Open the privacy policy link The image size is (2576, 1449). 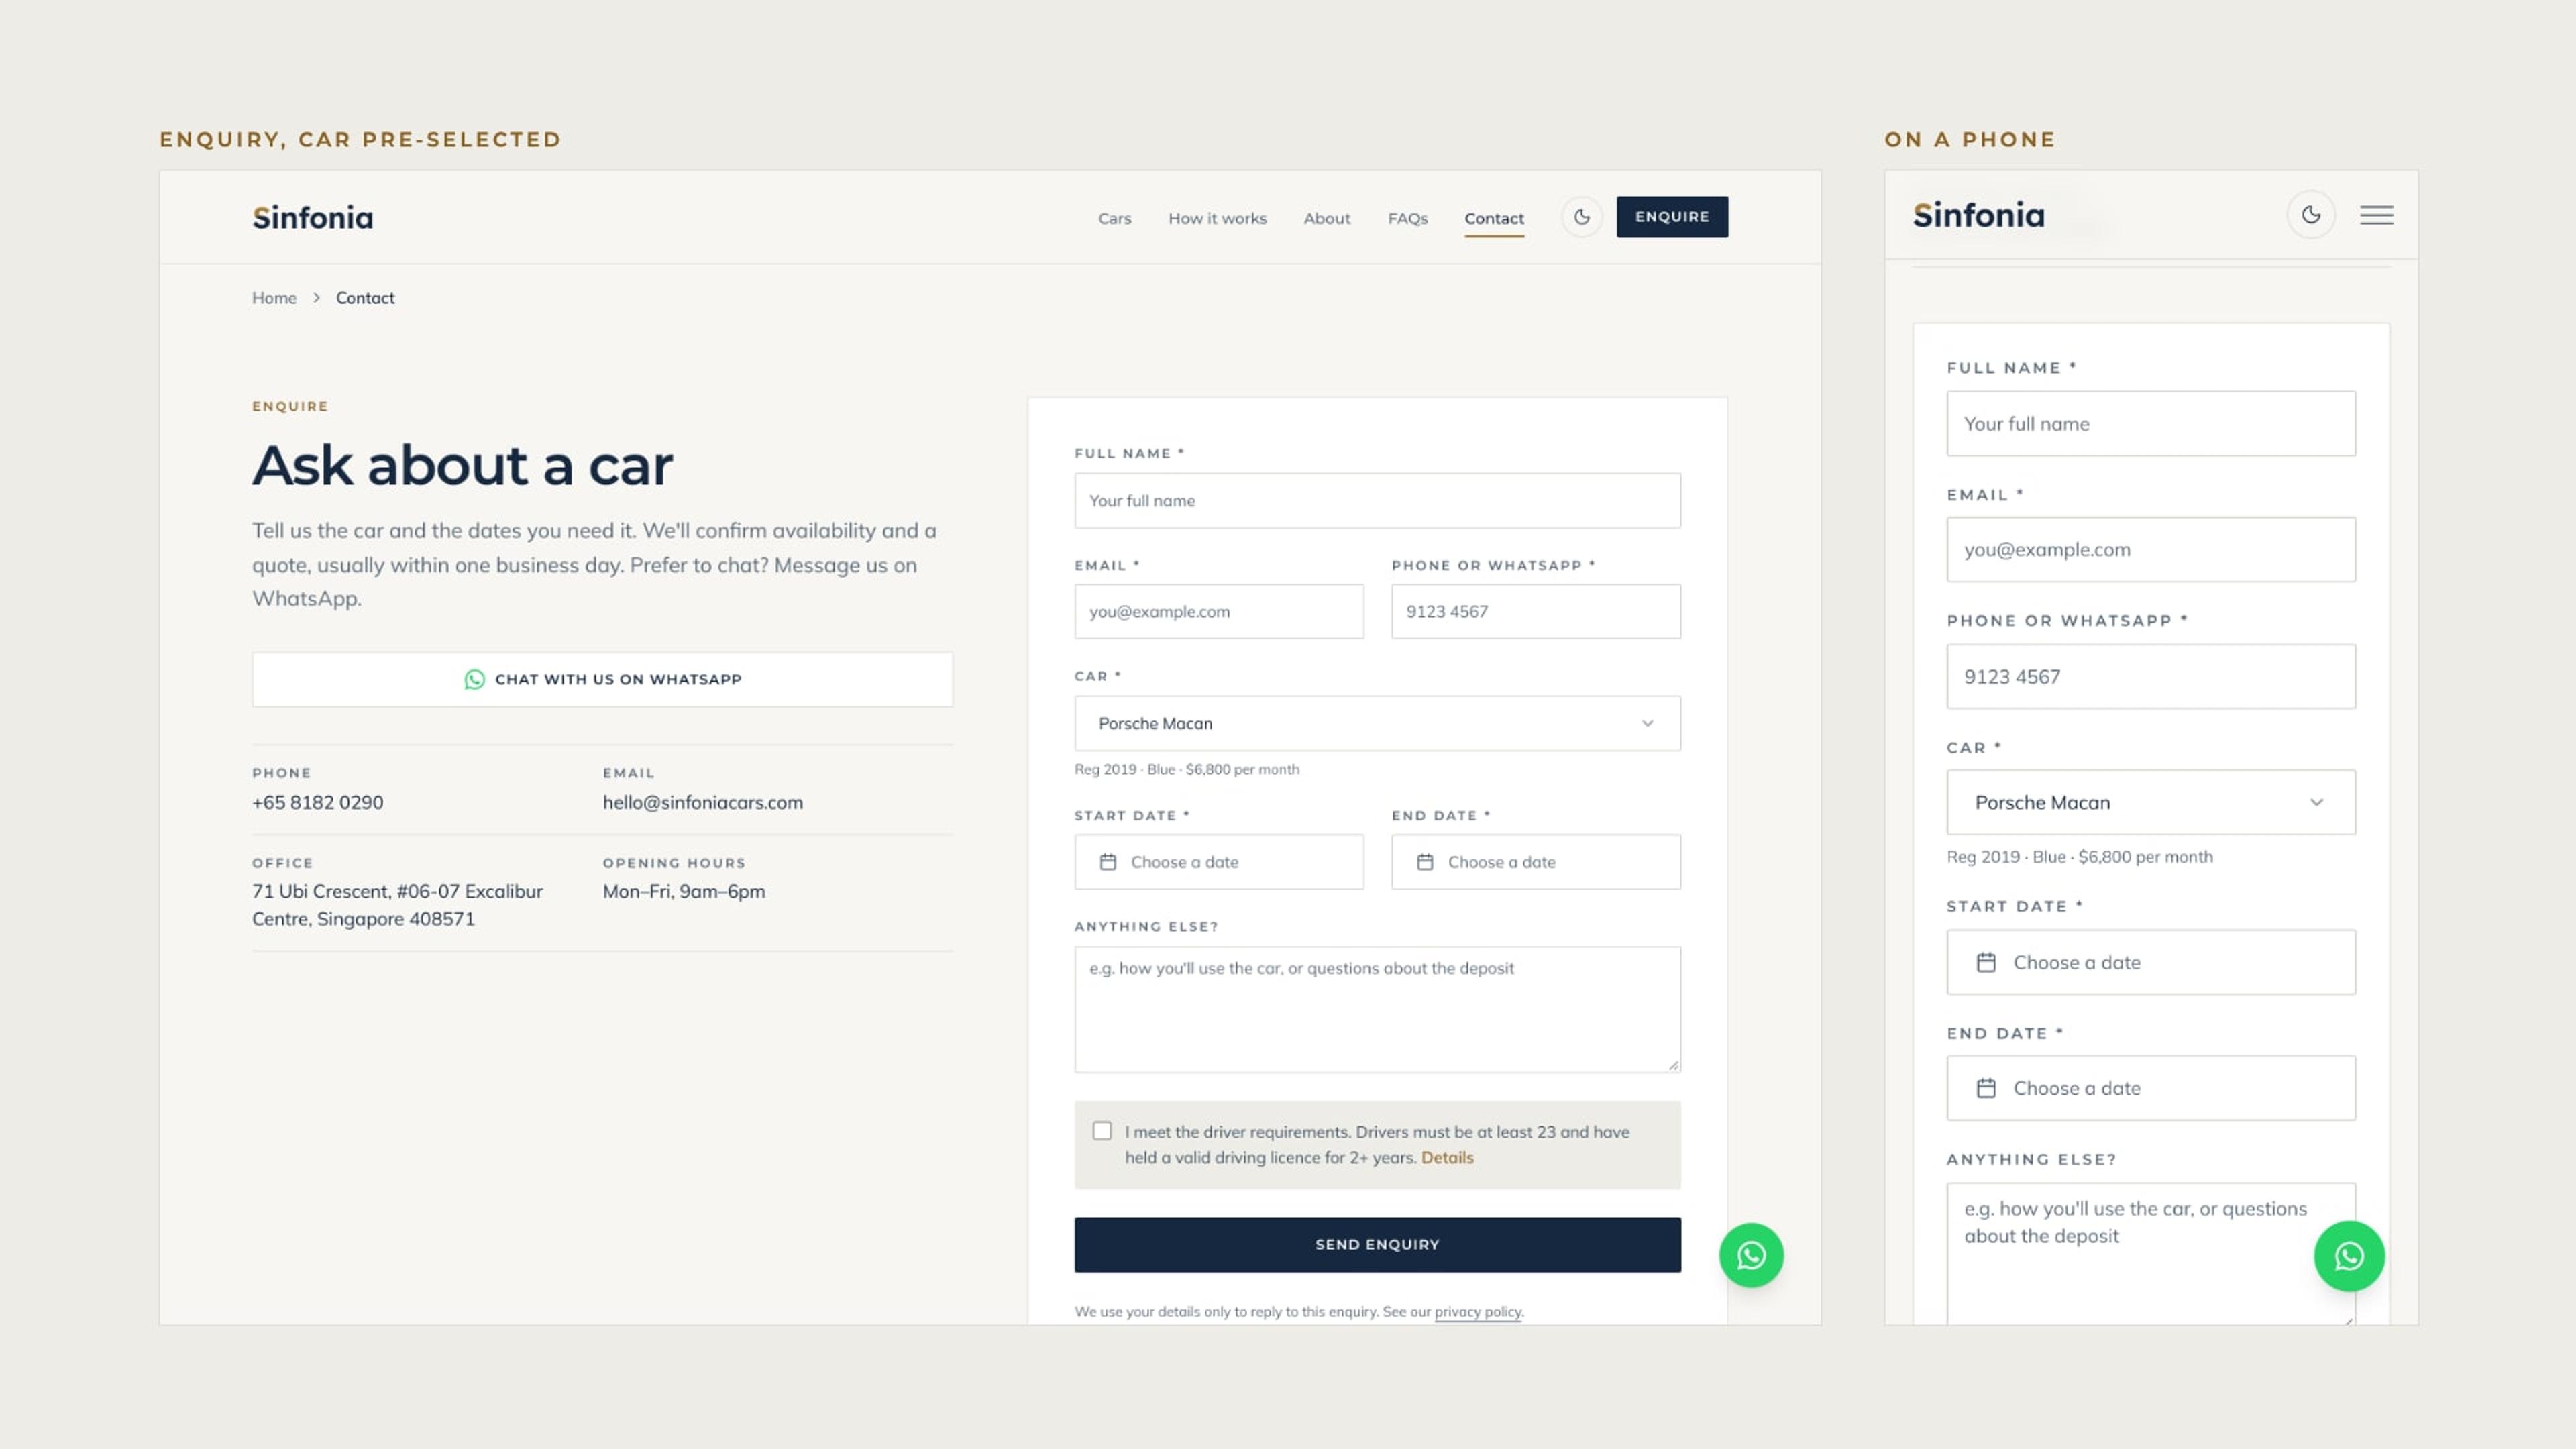tap(1478, 1312)
